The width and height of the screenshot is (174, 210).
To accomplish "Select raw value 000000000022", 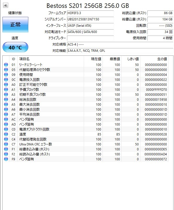I will [156, 80].
